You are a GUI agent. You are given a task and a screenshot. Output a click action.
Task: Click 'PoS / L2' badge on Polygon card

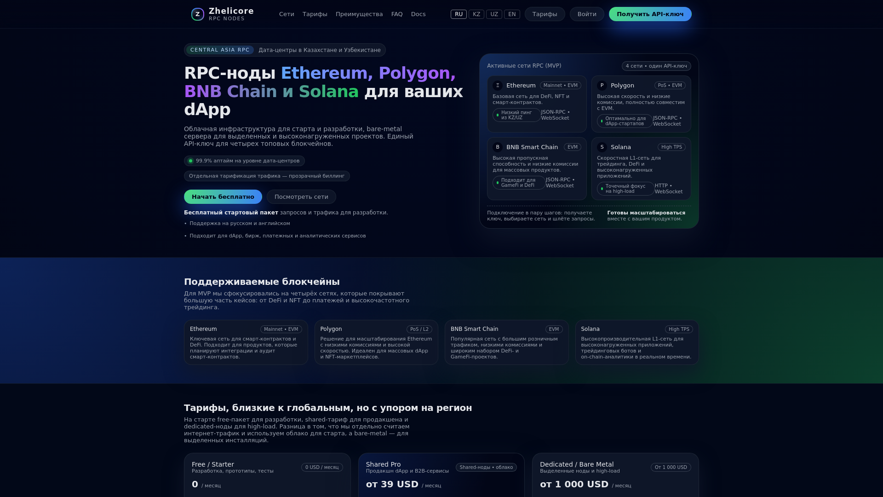coord(419,329)
